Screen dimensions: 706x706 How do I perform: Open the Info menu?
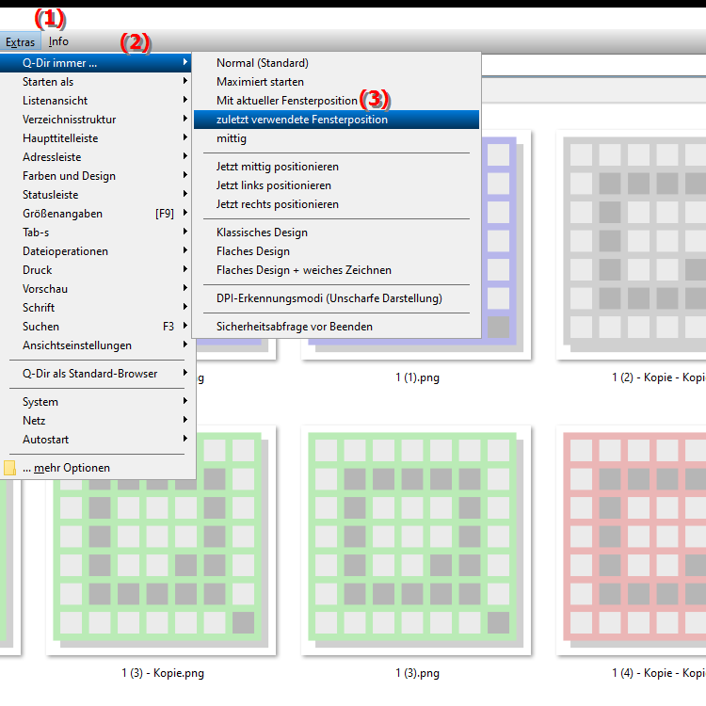[x=58, y=41]
